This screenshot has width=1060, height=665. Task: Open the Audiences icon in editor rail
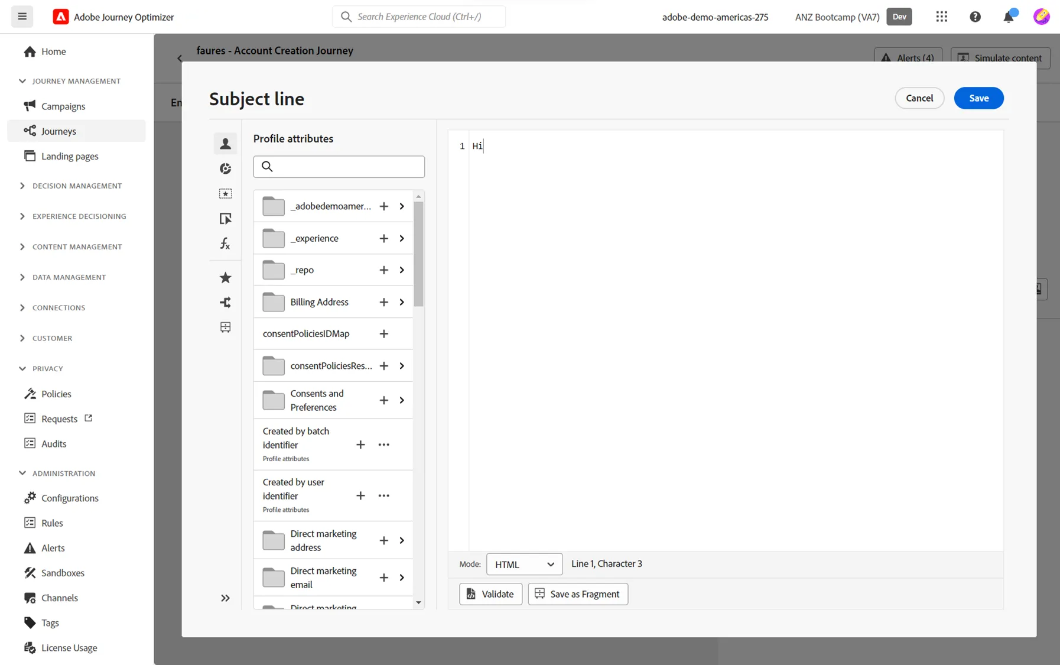point(225,169)
